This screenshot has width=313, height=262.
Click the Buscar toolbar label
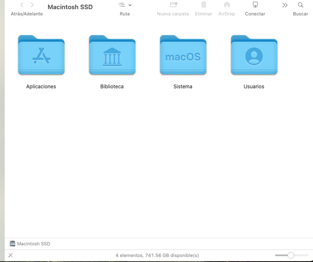coord(300,14)
